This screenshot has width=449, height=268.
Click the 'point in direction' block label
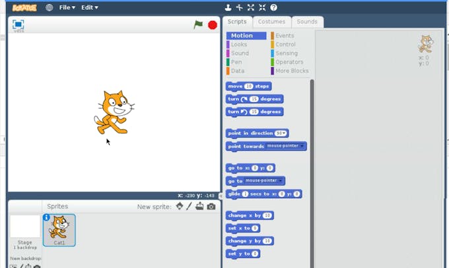250,133
